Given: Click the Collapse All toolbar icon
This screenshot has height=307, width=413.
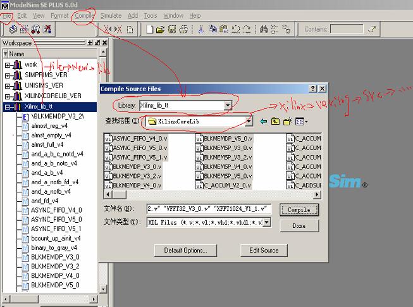Looking at the screenshot, I should (x=274, y=29).
